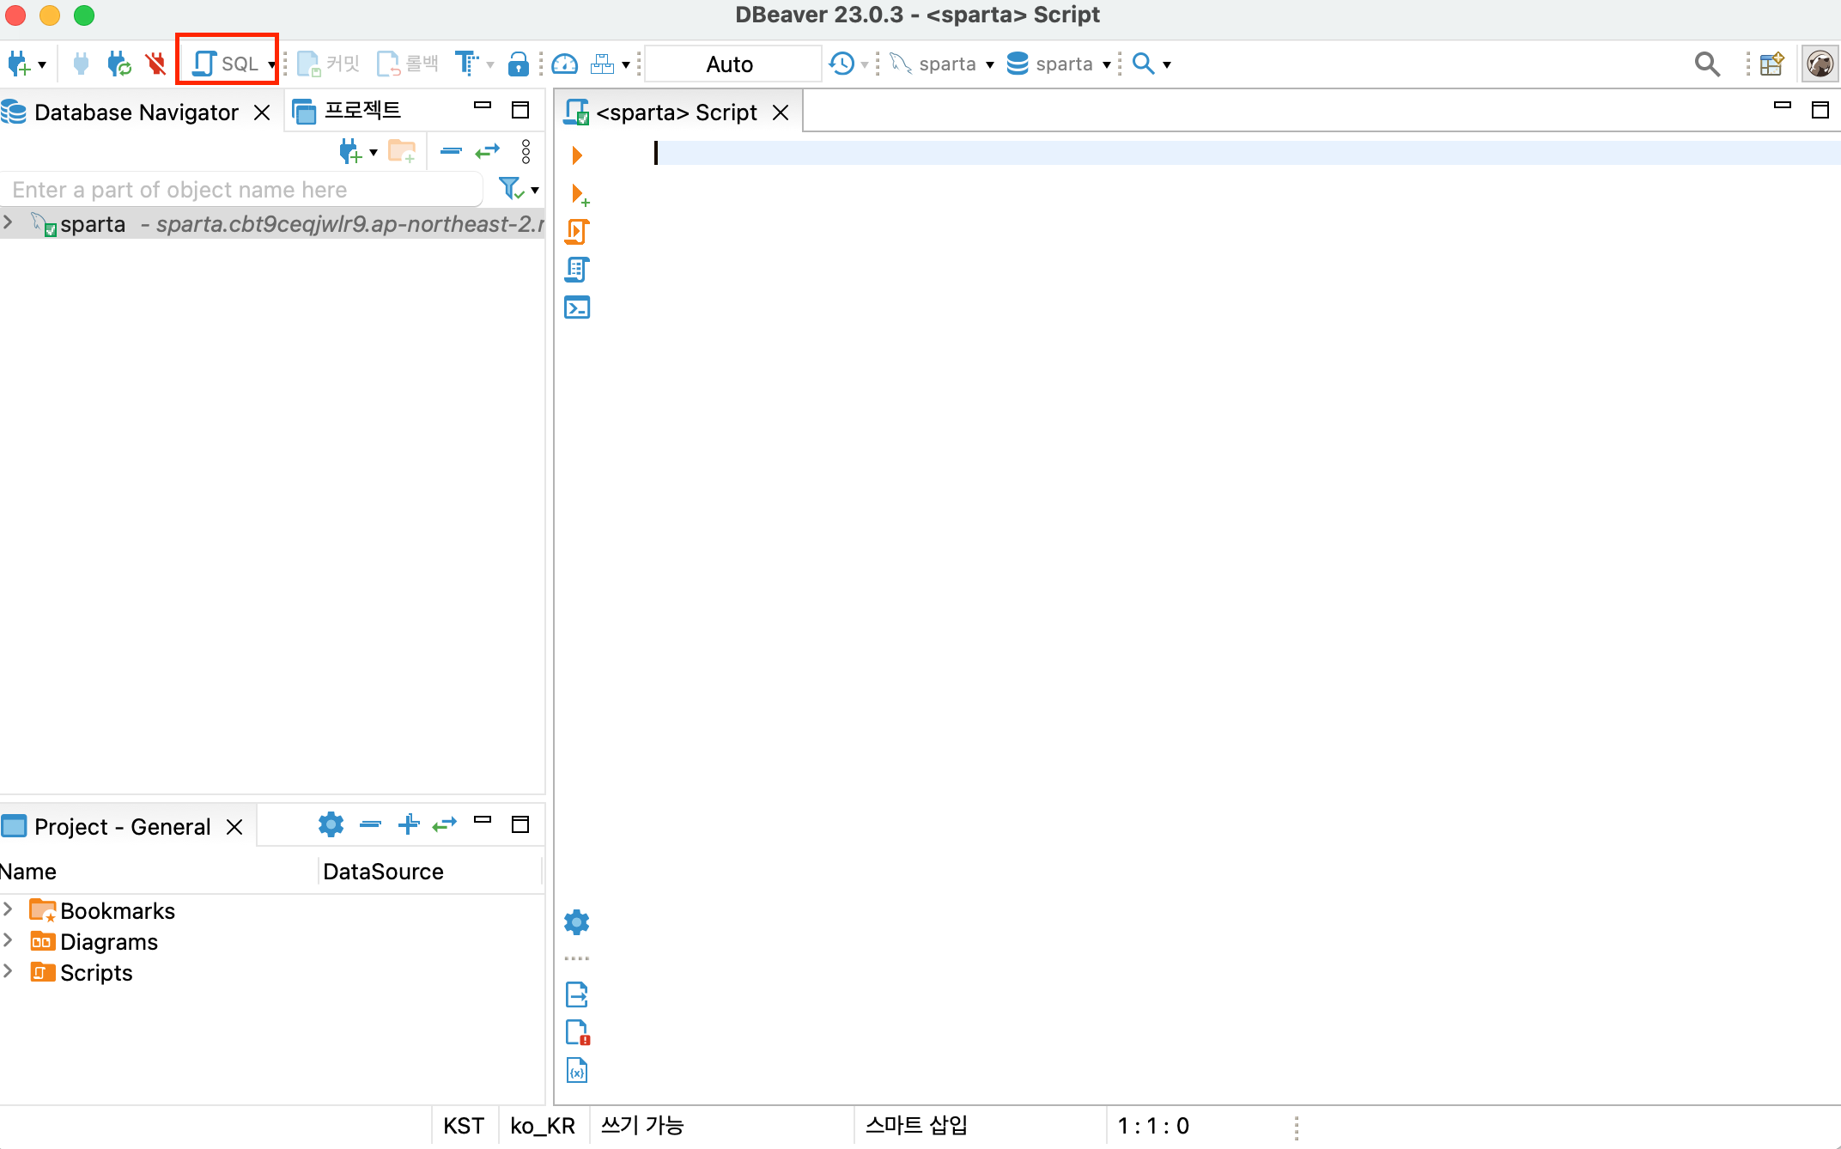Select the Scripts folder item

point(82,972)
